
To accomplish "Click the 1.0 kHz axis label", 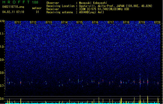I will click(2, 47).
